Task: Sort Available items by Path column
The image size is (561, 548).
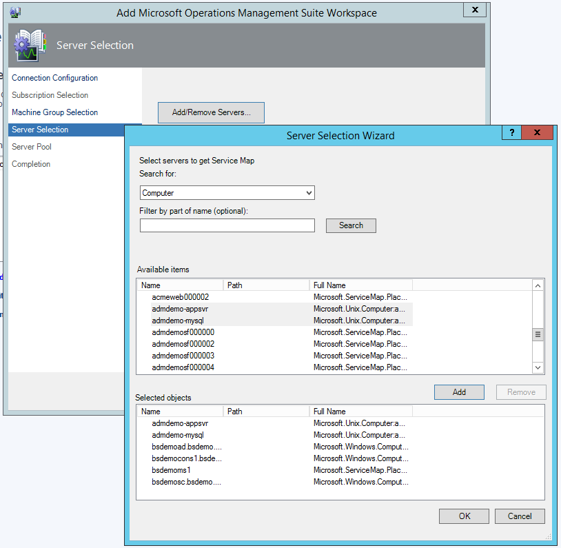Action: pos(266,285)
